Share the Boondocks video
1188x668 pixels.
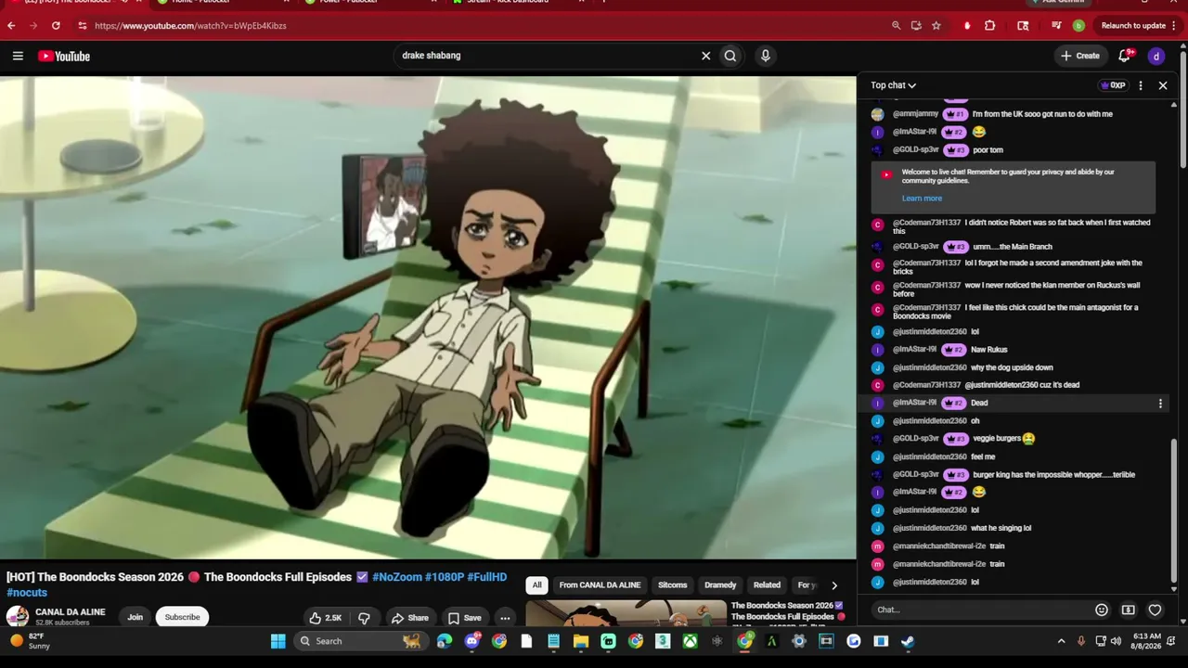(x=409, y=618)
